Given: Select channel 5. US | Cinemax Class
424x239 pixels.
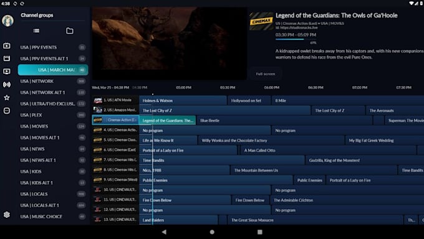Looking at the screenshot, I should click(115, 140).
